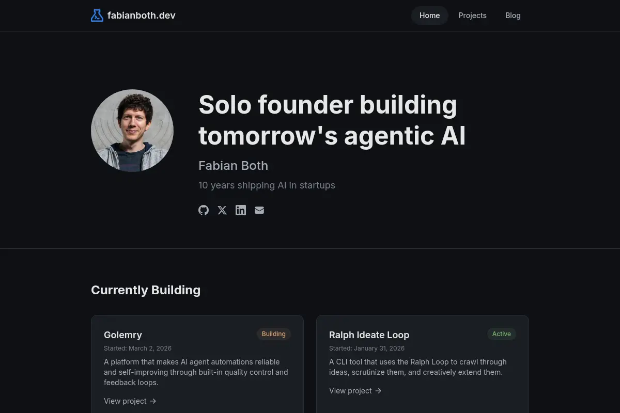The image size is (620, 413).
Task: Click the email envelope icon
Action: (x=259, y=210)
